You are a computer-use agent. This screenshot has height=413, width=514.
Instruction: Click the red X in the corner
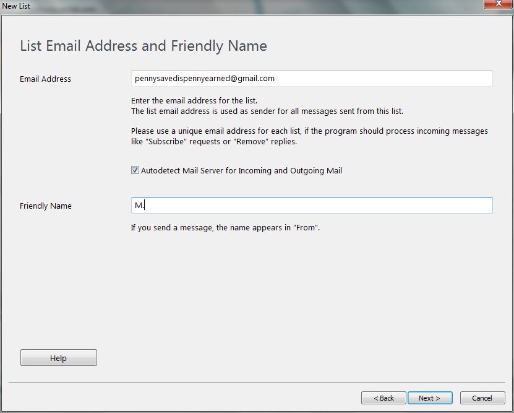tap(497, 4)
